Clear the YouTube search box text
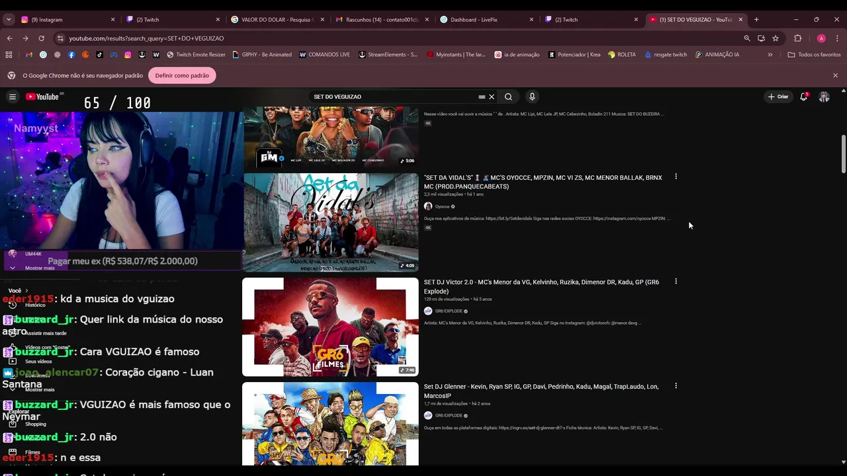The height and width of the screenshot is (476, 847). 492,97
